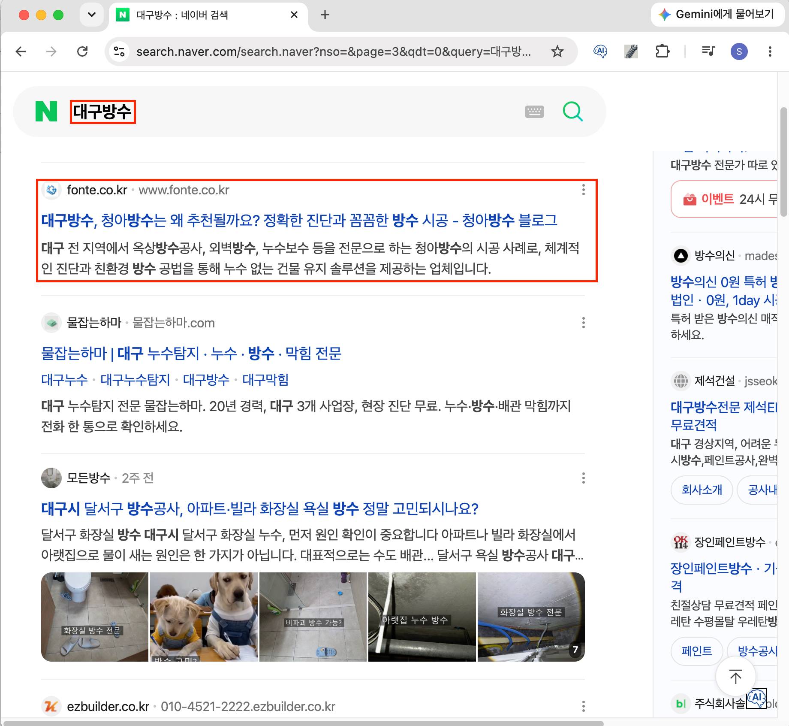This screenshot has width=789, height=726.
Task: Click the scroll-to-top arrow button
Action: tap(736, 676)
